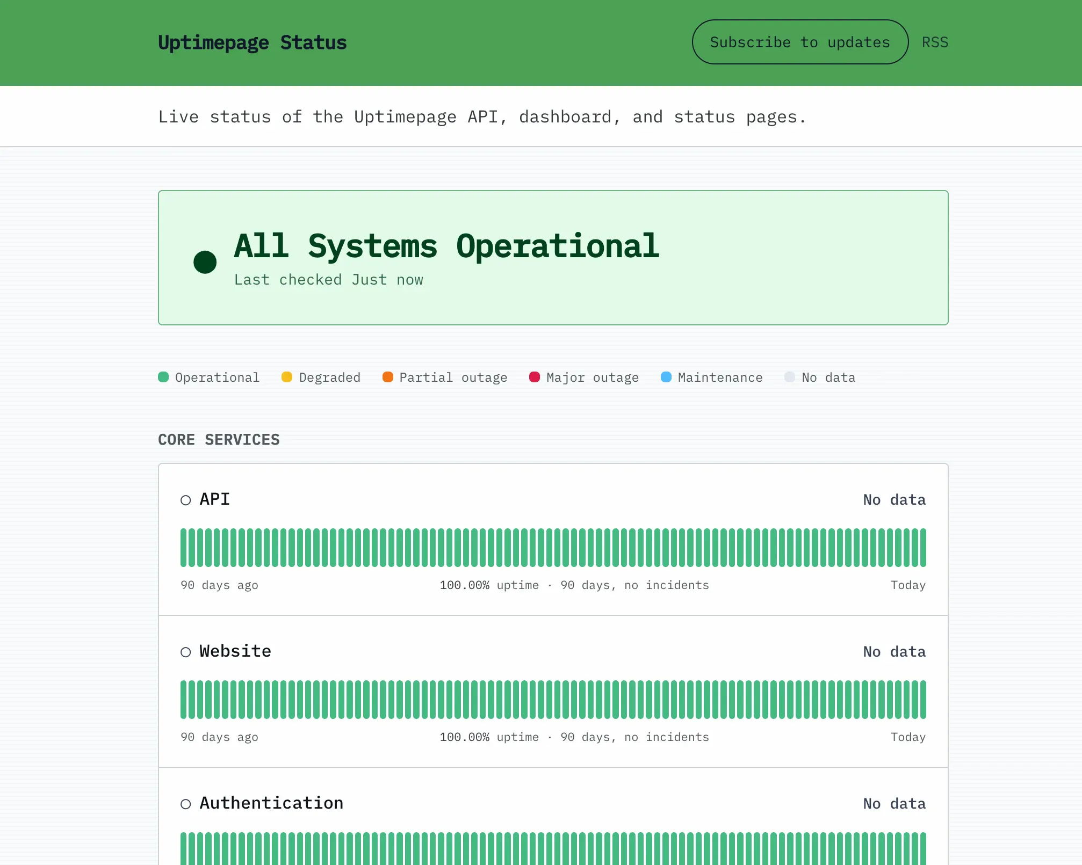1082x865 pixels.
Task: Click the Live status description text
Action: [x=482, y=117]
